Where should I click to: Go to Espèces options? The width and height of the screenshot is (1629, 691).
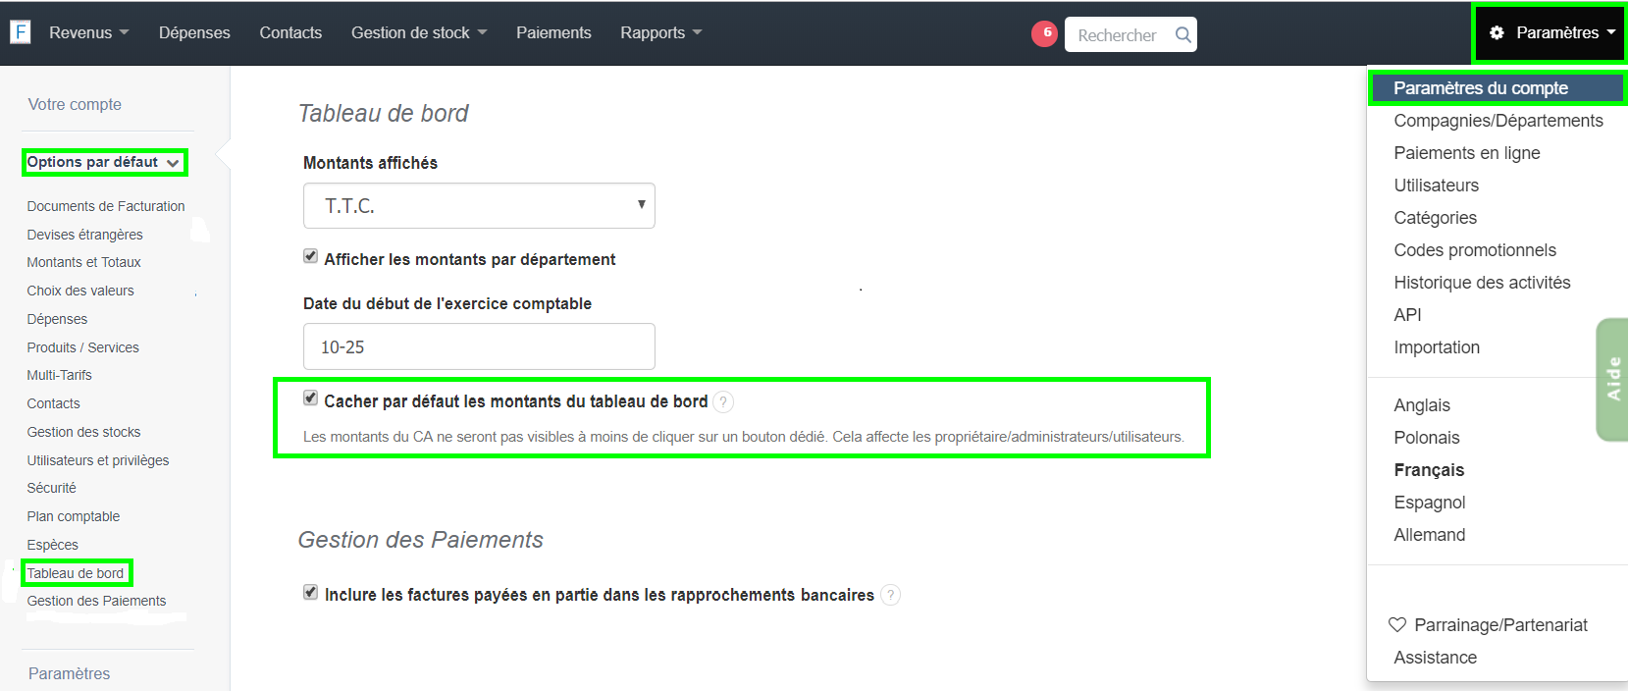(52, 545)
